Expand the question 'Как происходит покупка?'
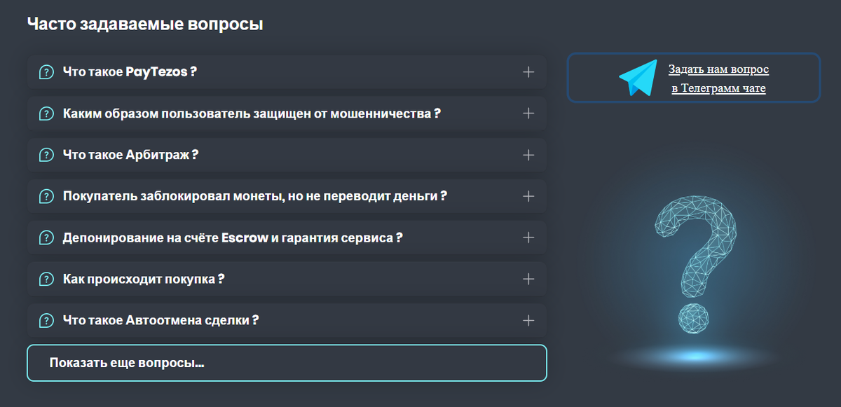The height and width of the screenshot is (407, 841). [529, 279]
